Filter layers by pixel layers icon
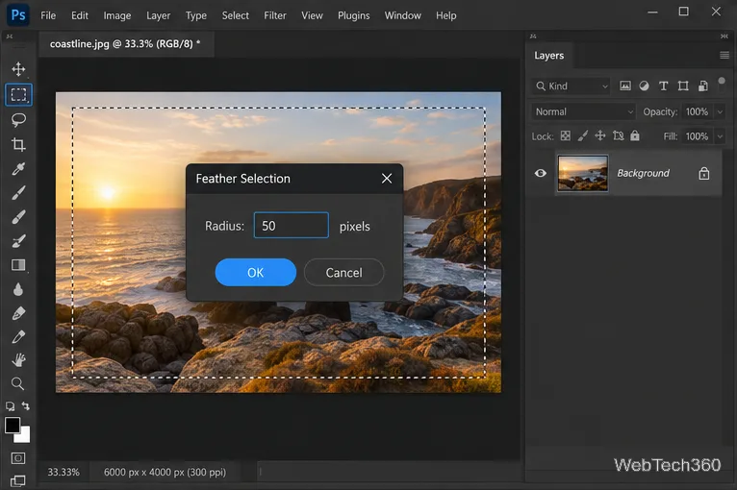 pyautogui.click(x=625, y=86)
